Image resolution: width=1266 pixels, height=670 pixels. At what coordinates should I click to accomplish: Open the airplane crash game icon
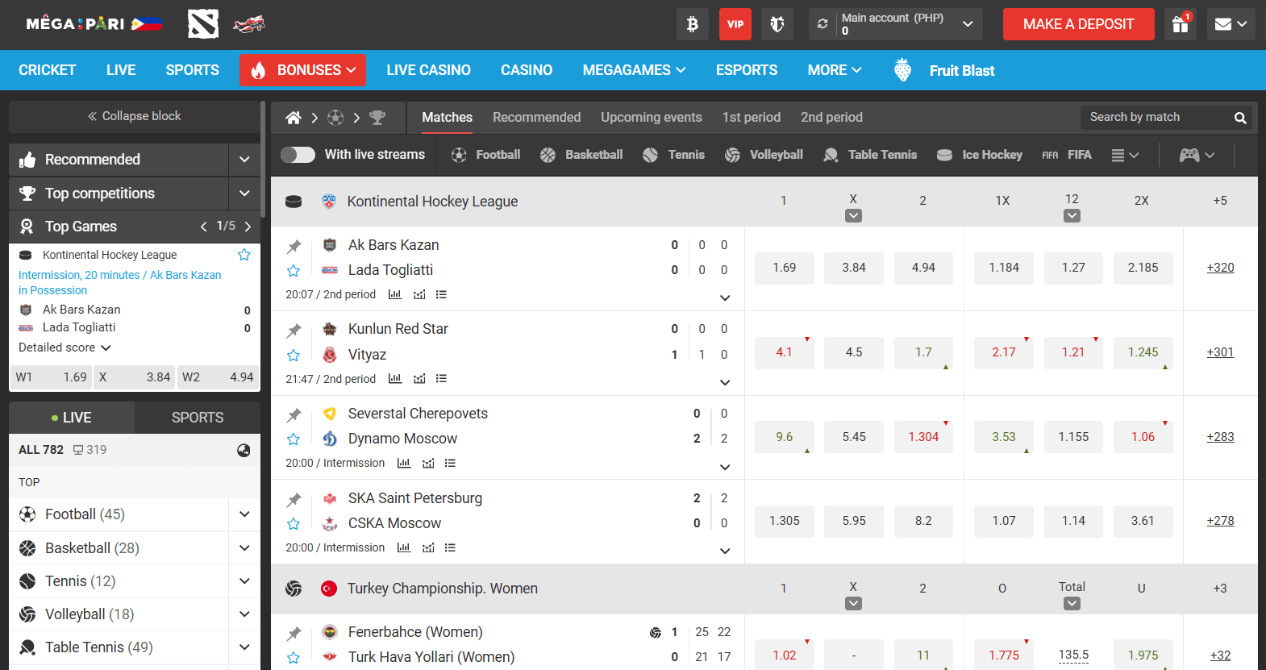coord(249,24)
